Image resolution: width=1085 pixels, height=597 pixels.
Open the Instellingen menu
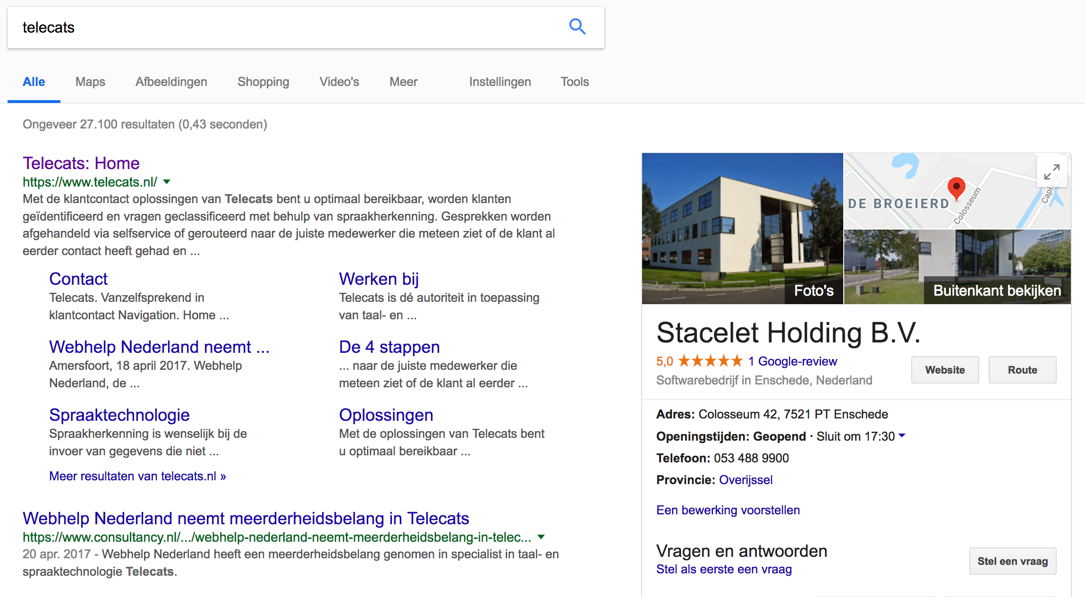500,82
